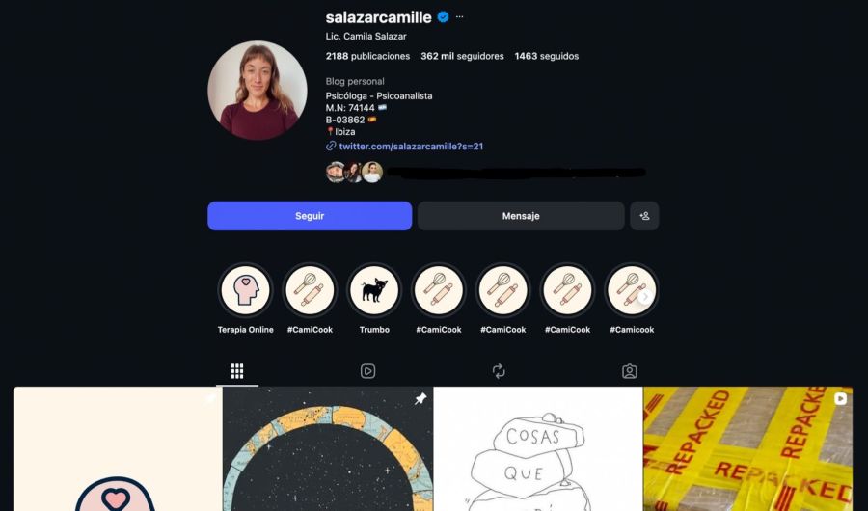Screen dimensions: 868x511
Task: Click the Mensaje button
Action: tap(521, 216)
